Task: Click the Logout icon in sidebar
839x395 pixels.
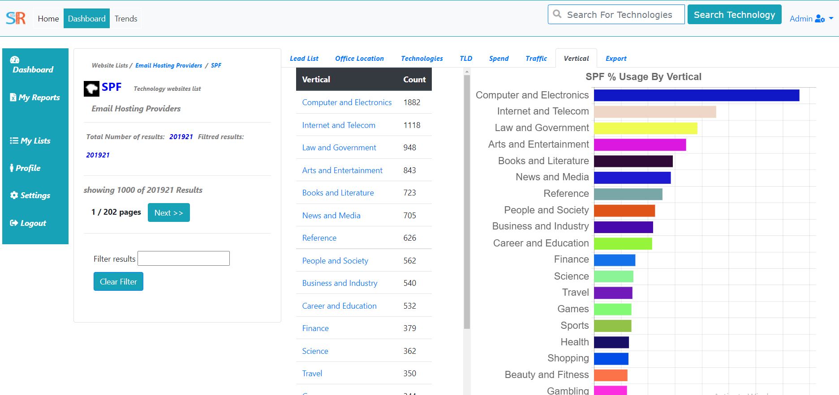Action: (14, 223)
